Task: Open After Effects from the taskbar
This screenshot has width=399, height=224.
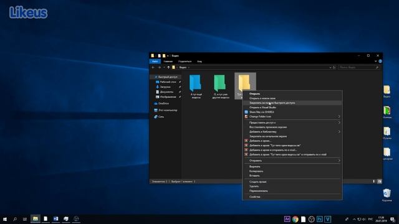Action: click(x=287, y=219)
